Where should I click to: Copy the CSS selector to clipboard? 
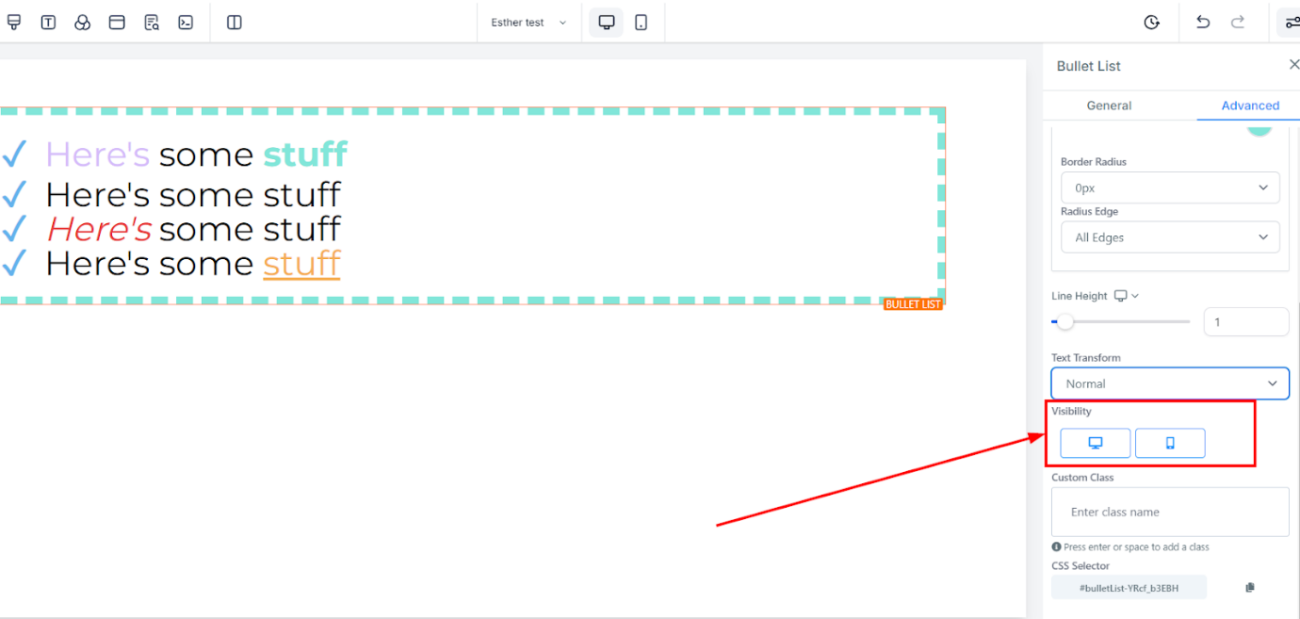(x=1250, y=588)
